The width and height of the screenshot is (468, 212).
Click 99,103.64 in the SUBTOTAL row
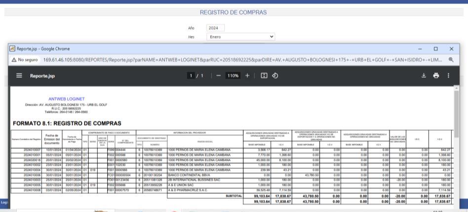(x=262, y=196)
